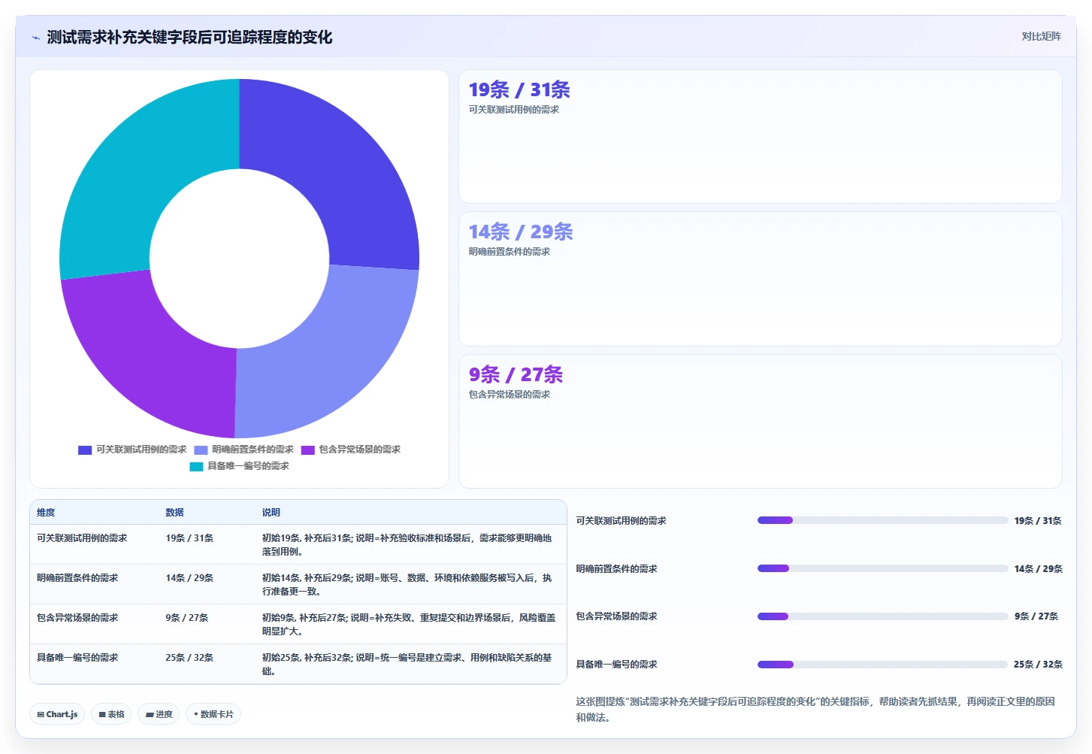Screen dimensions: 1092x754
Task: Click the 对比矩阵 label at top right
Action: coord(1041,36)
